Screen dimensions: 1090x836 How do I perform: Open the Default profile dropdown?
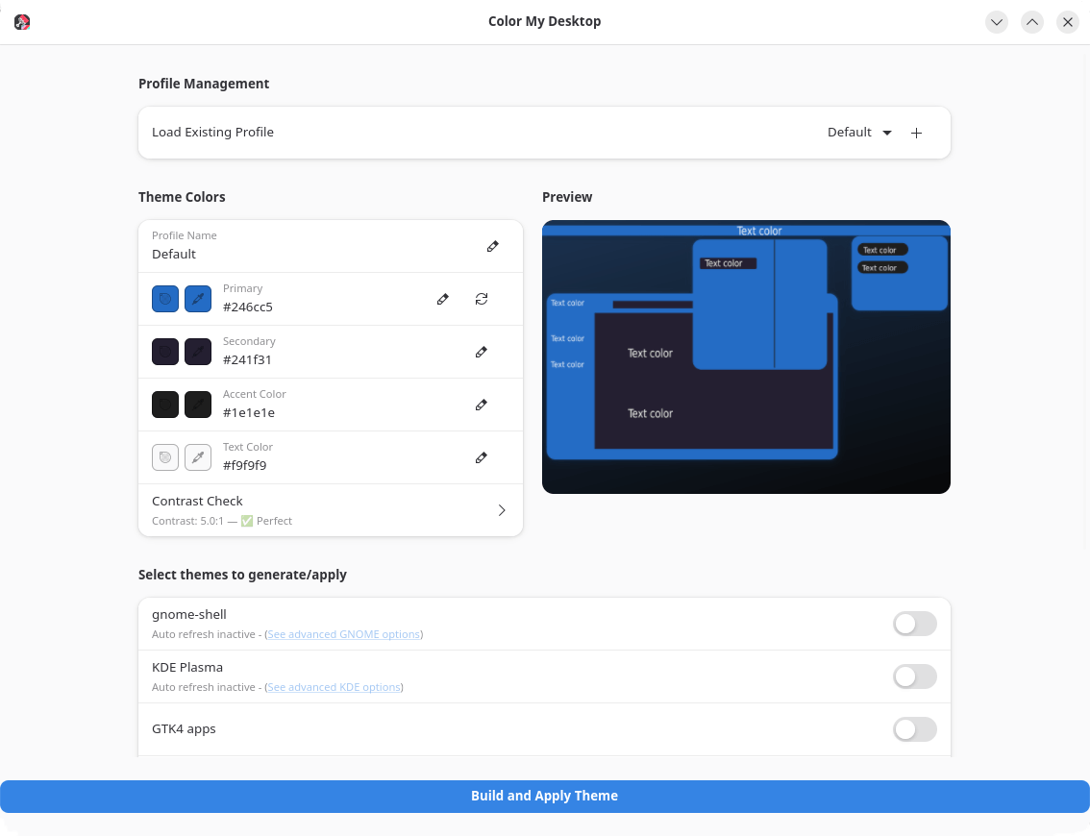859,133
